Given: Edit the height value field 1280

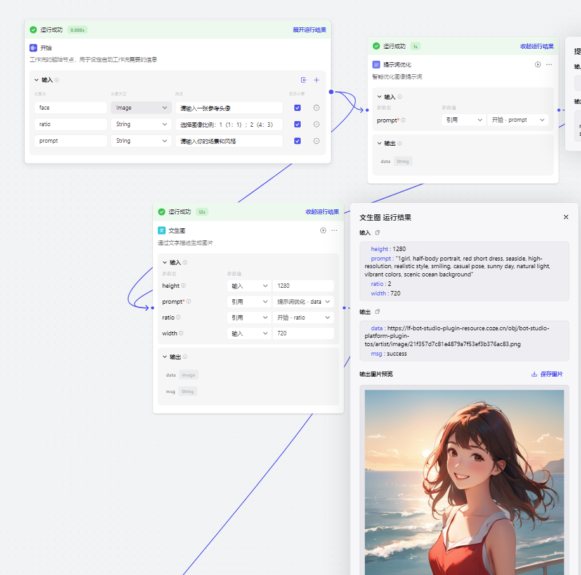Looking at the screenshot, I should point(303,286).
